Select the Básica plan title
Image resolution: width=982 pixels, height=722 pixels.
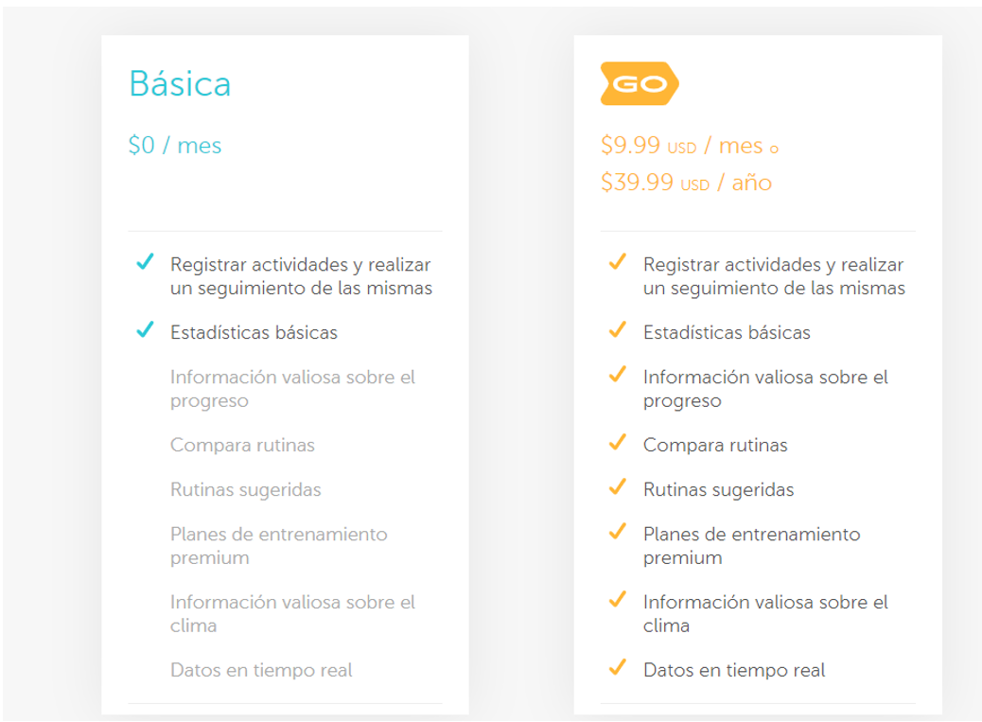(x=181, y=83)
